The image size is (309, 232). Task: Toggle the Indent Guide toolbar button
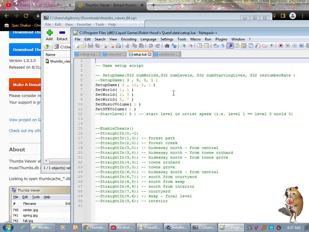click(x=230, y=46)
